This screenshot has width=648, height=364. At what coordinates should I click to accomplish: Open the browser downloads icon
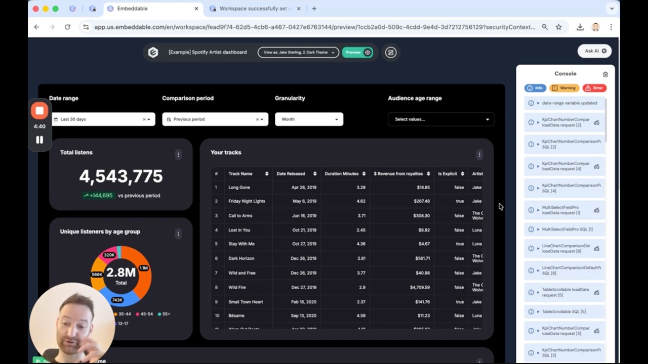580,27
